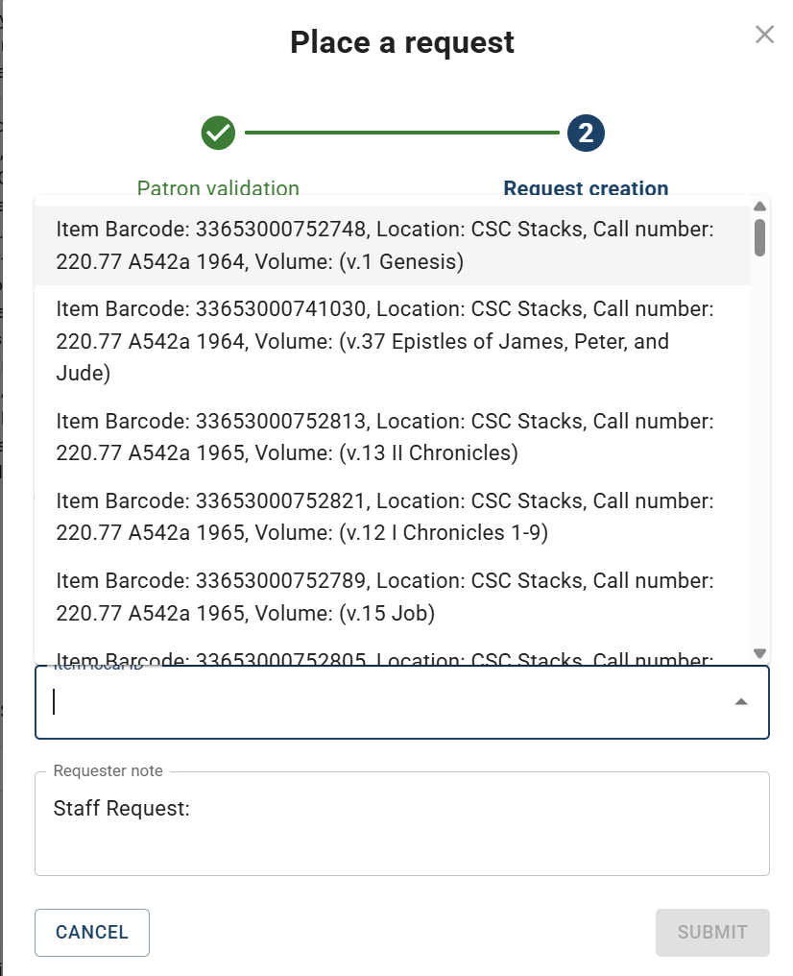Viewport: 793px width, 976px height.
Task: Click the Request creation step label
Action: pos(586,187)
